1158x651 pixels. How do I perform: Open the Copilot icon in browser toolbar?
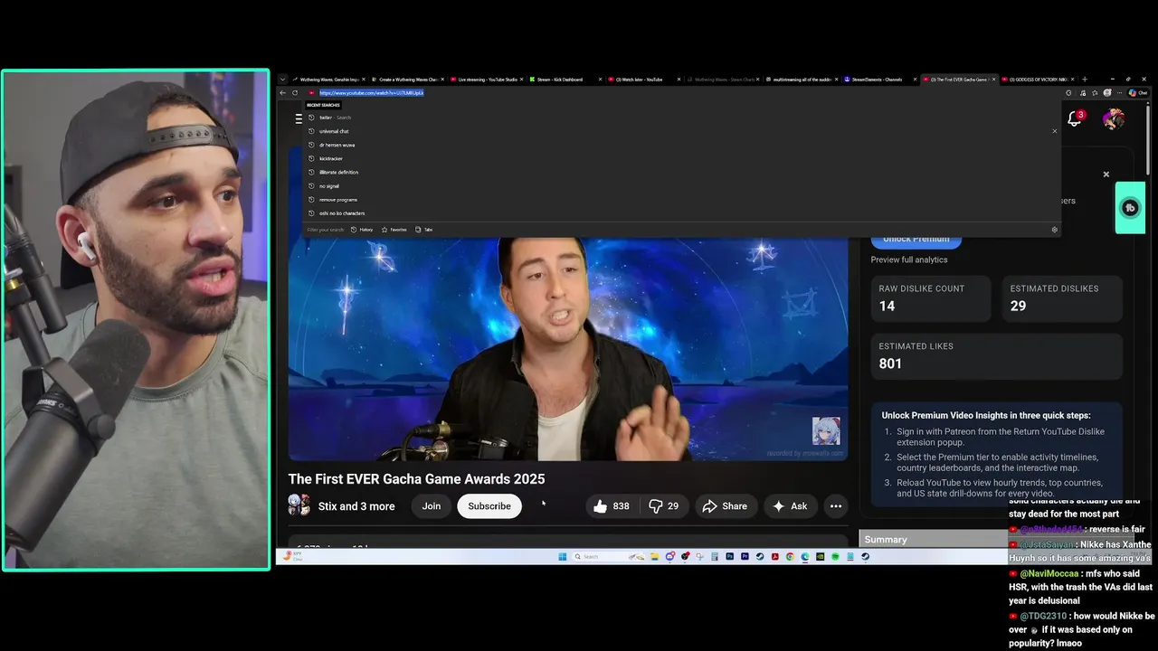point(1136,92)
